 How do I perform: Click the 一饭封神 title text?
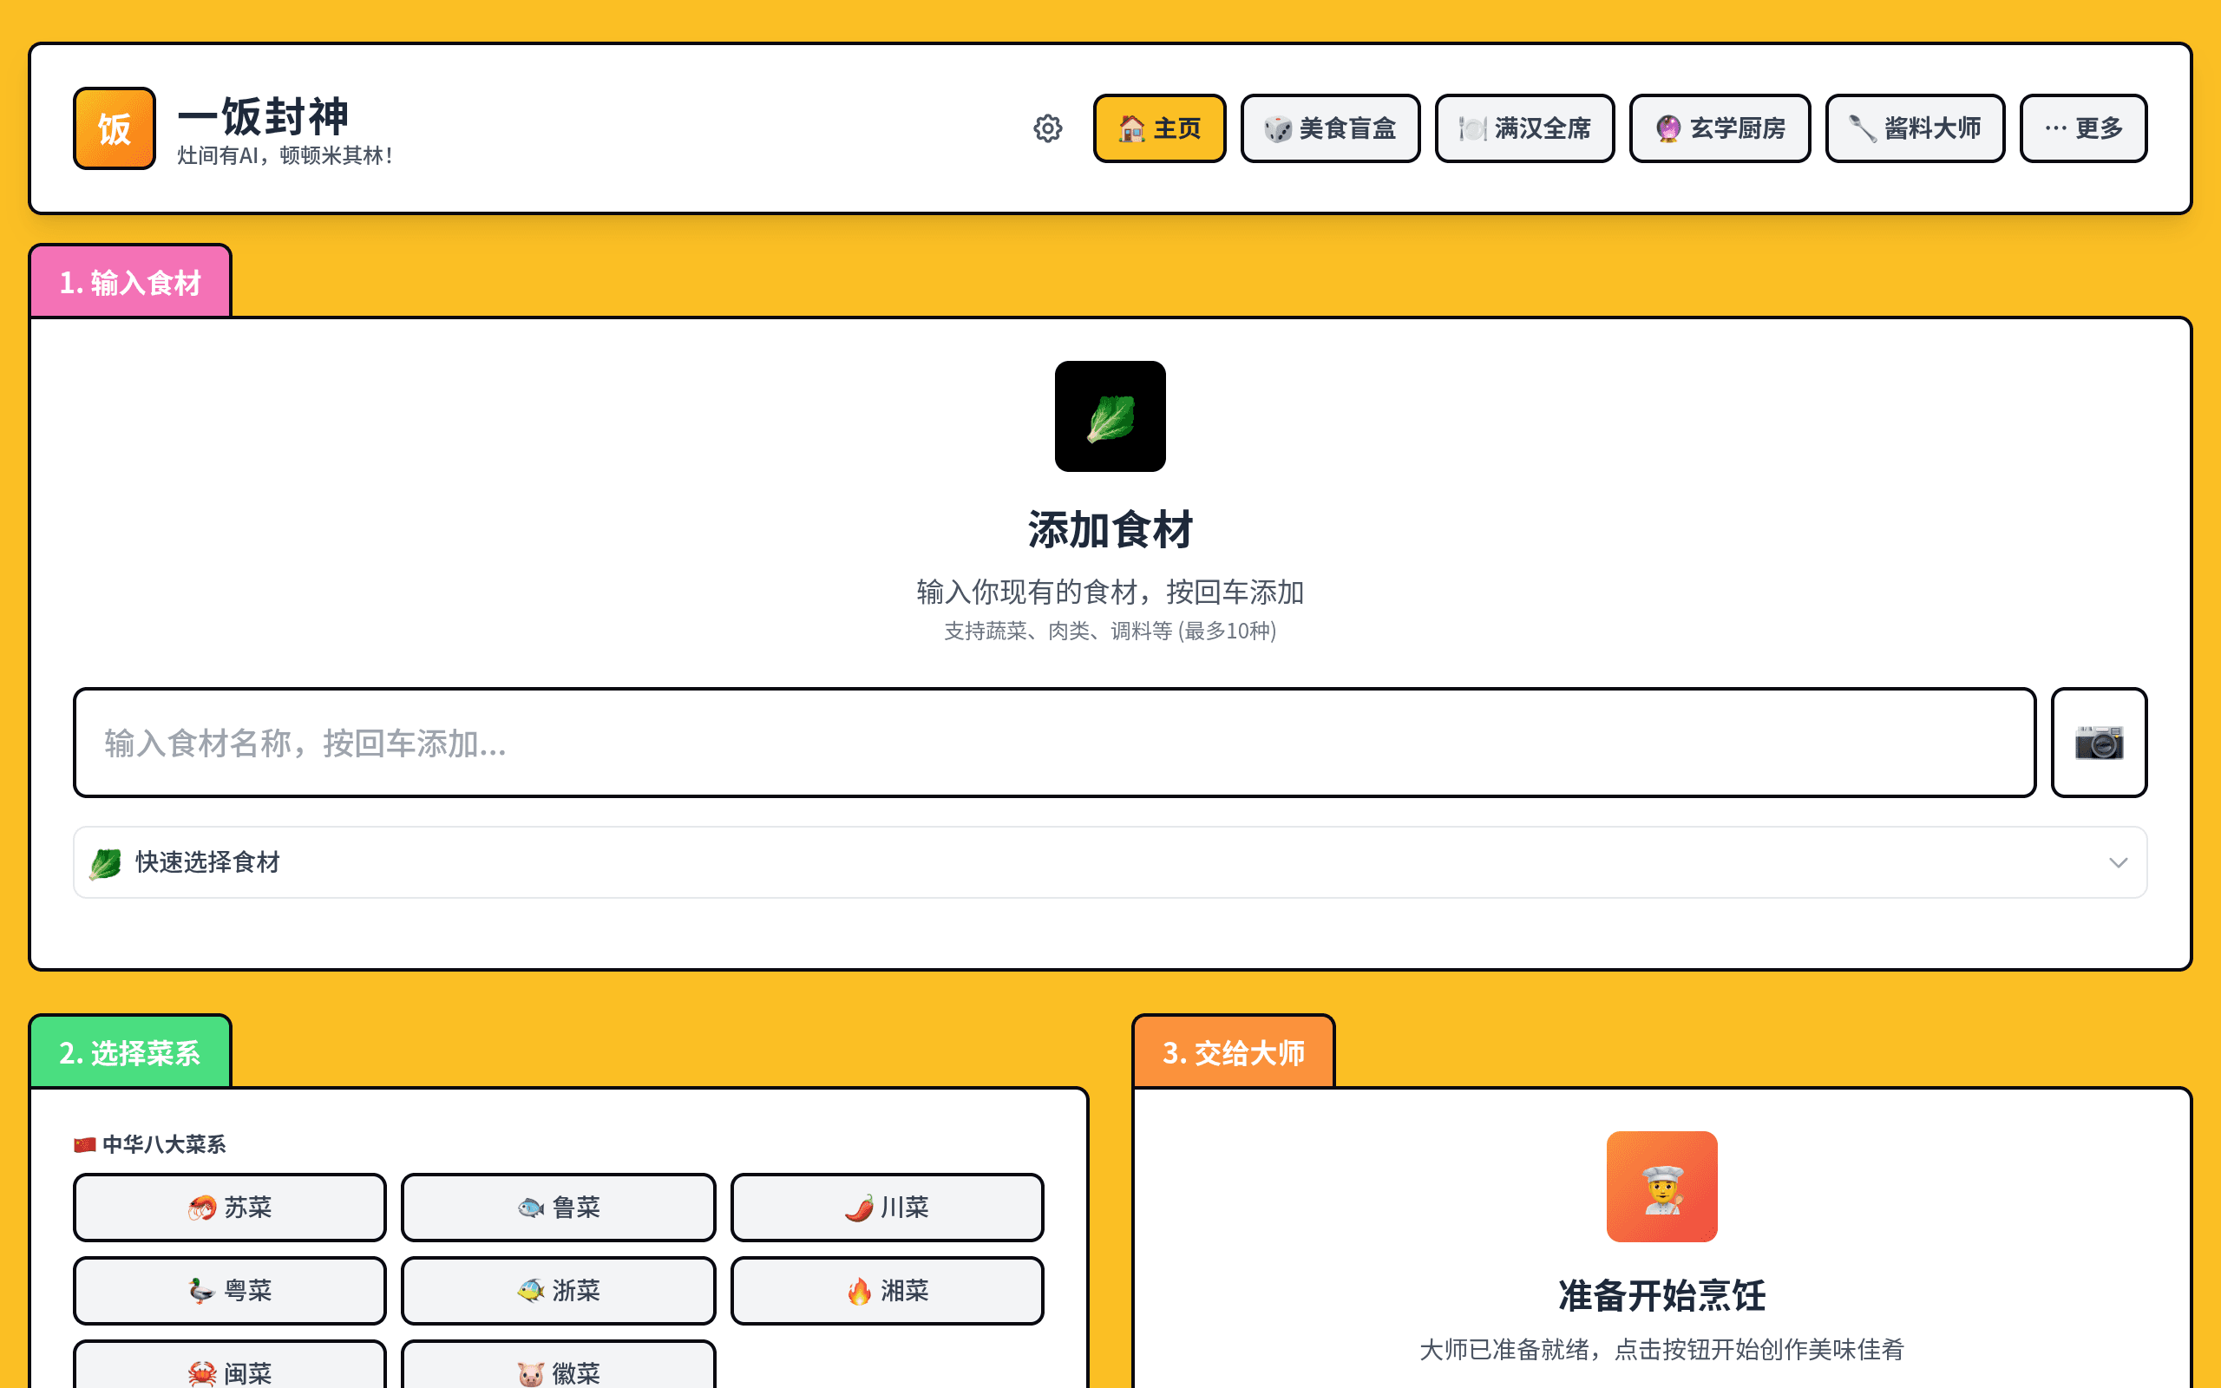point(264,115)
